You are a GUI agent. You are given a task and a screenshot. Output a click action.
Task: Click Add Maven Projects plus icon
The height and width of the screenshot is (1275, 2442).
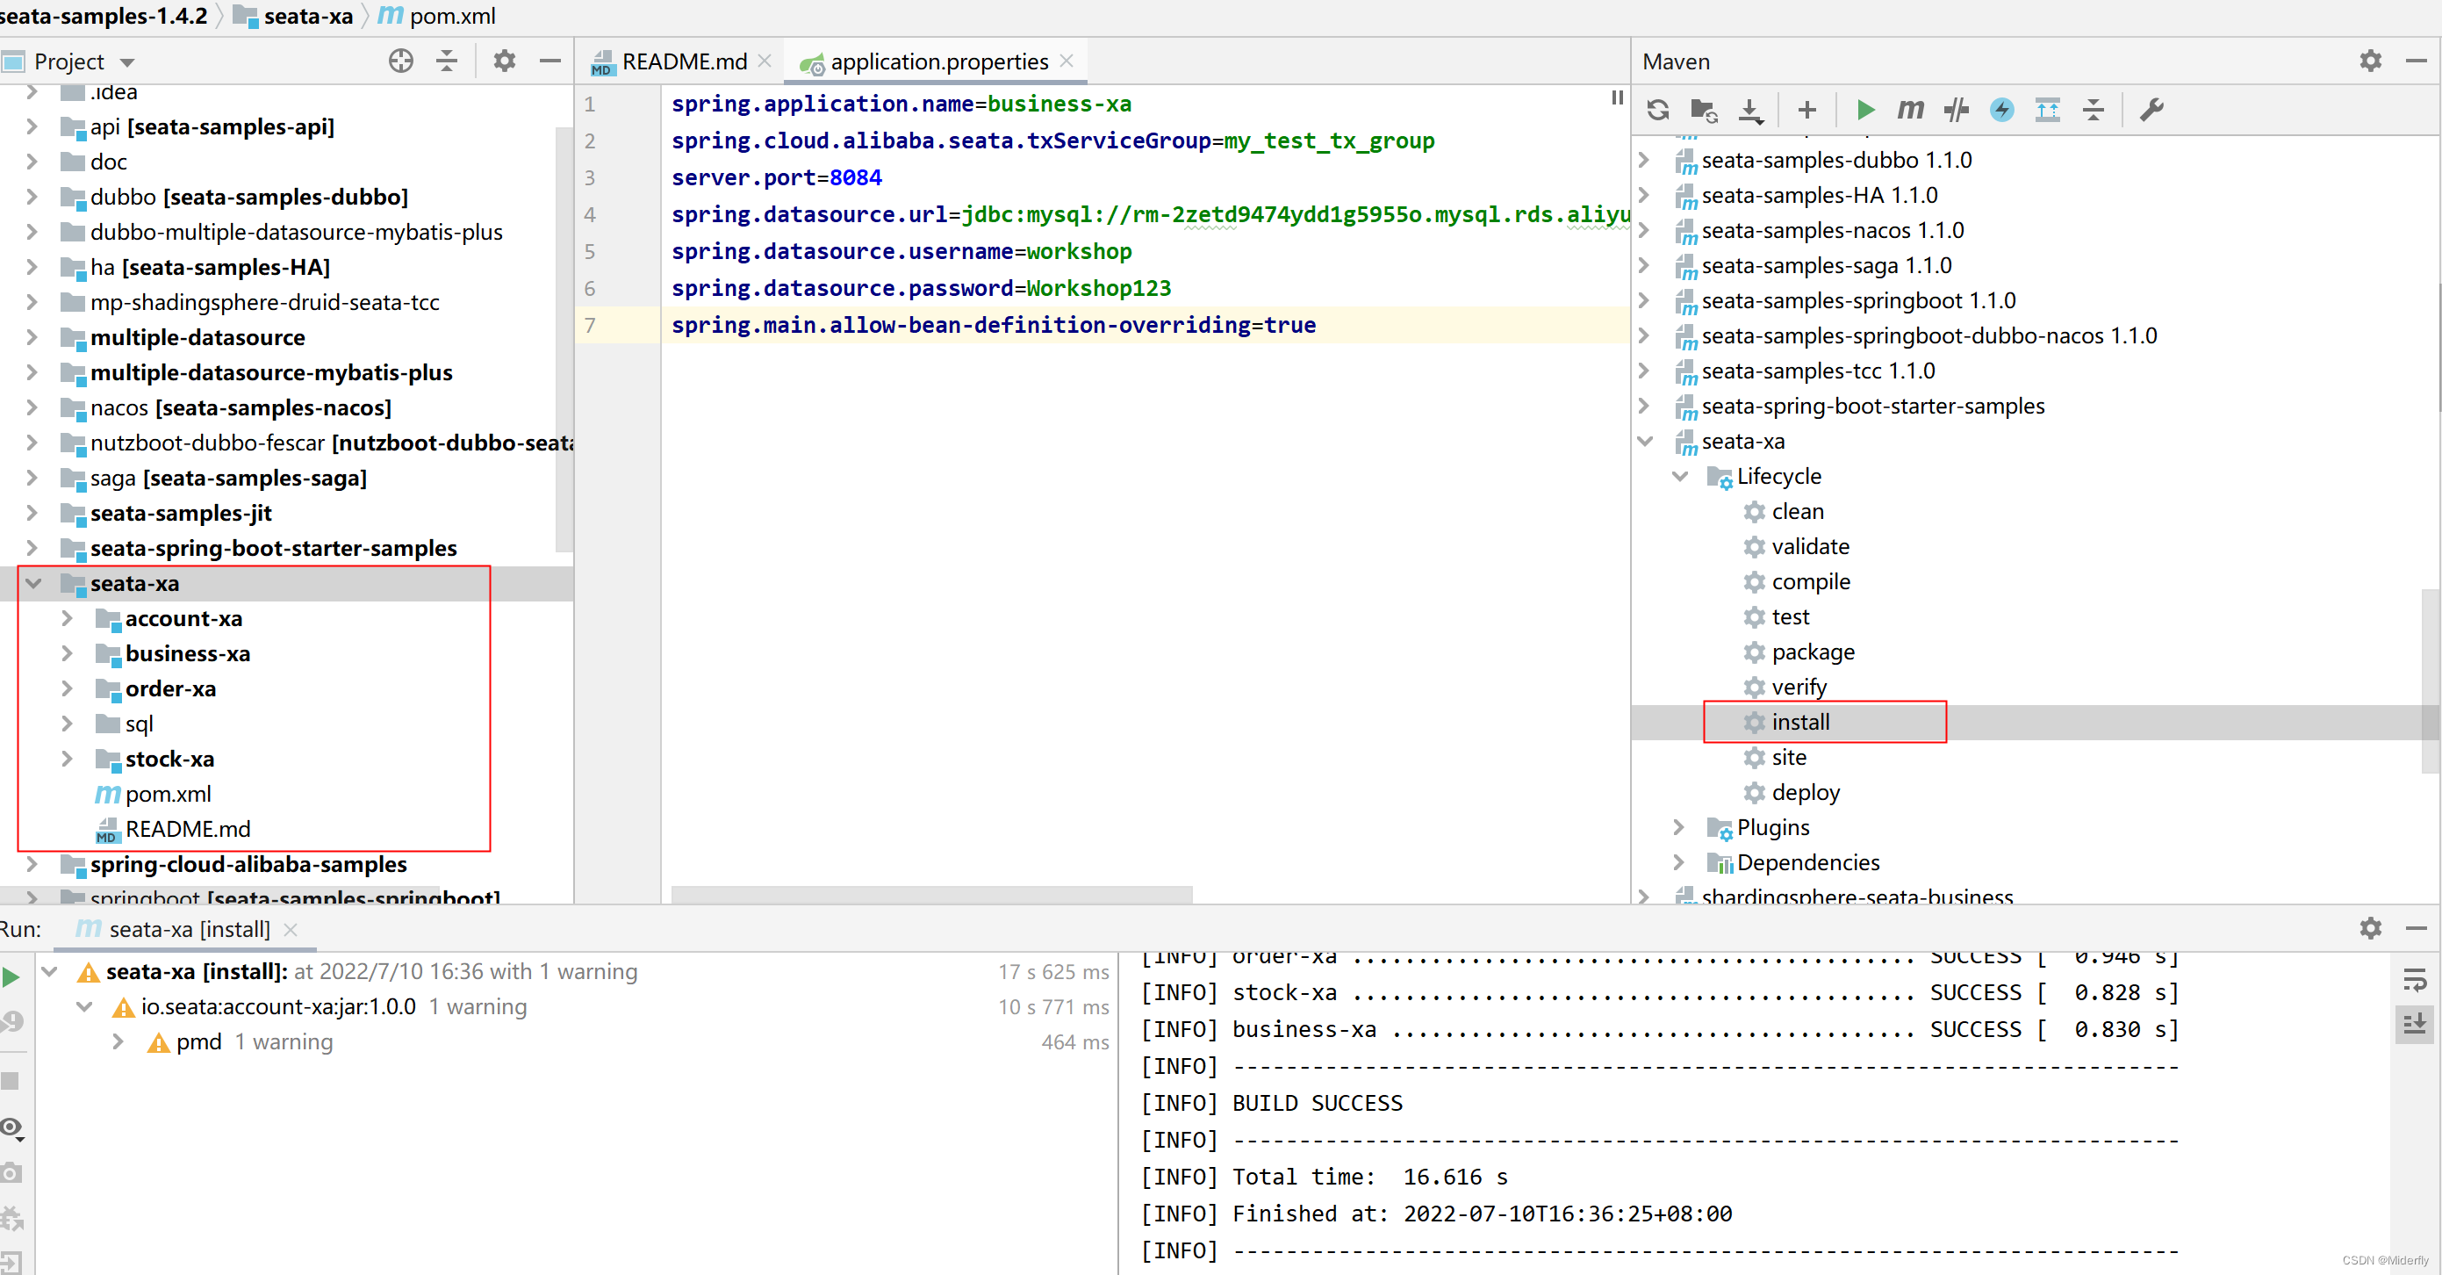point(1806,110)
